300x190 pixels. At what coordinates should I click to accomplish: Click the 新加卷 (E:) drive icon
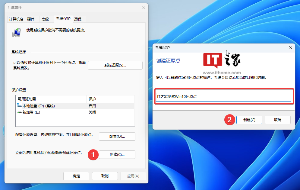[20, 112]
